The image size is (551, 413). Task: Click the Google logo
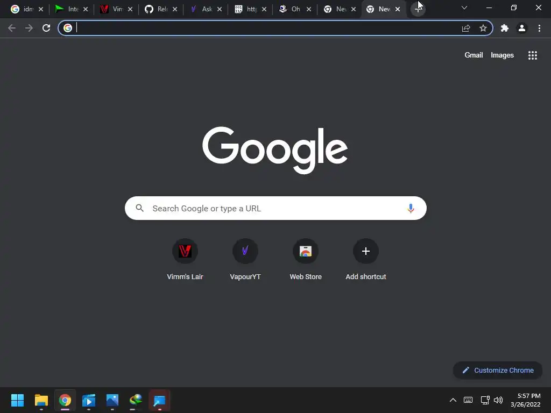coord(275,150)
